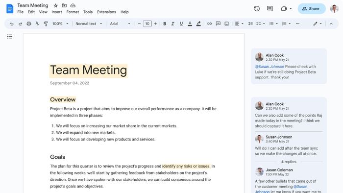Screen dimensions: 343x193
Task: Toggle bold formatting
Action: [165, 24]
